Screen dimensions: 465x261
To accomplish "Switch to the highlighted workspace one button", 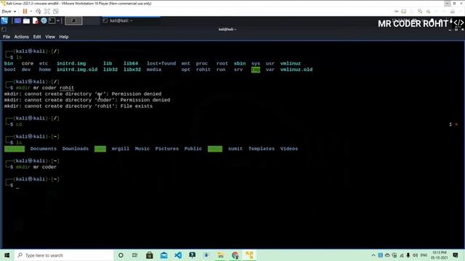I will tap(73, 21).
